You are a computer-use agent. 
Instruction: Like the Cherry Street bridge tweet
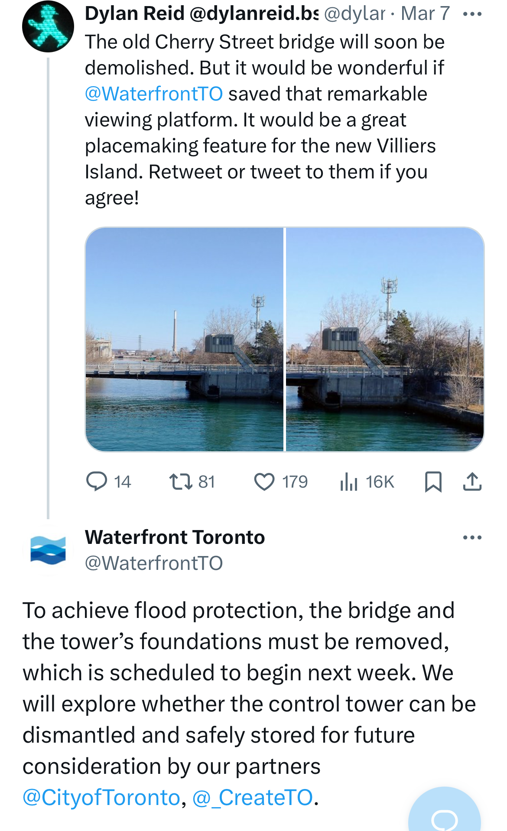pos(264,482)
